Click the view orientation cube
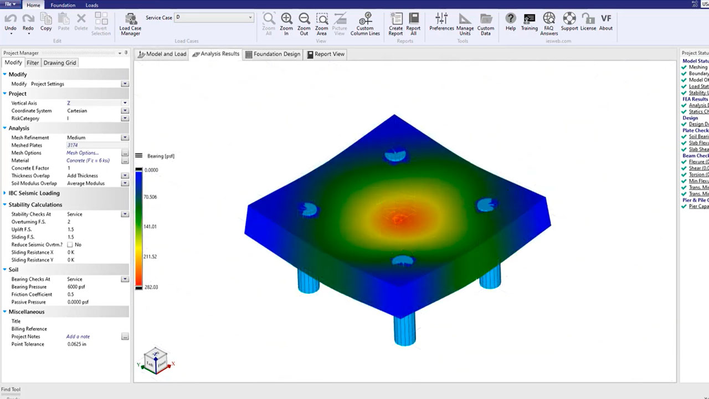Screen dimensions: 709x399 [x=156, y=360]
